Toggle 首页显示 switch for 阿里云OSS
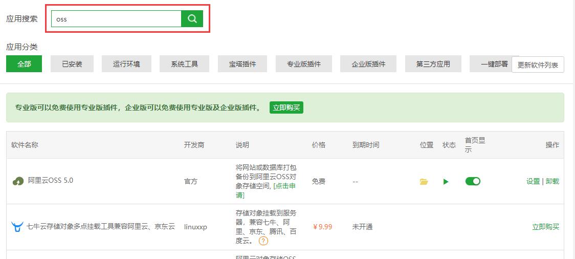 [473, 181]
